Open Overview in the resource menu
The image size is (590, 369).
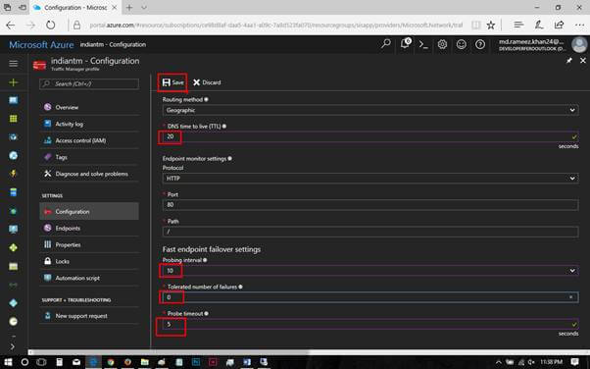[89, 107]
